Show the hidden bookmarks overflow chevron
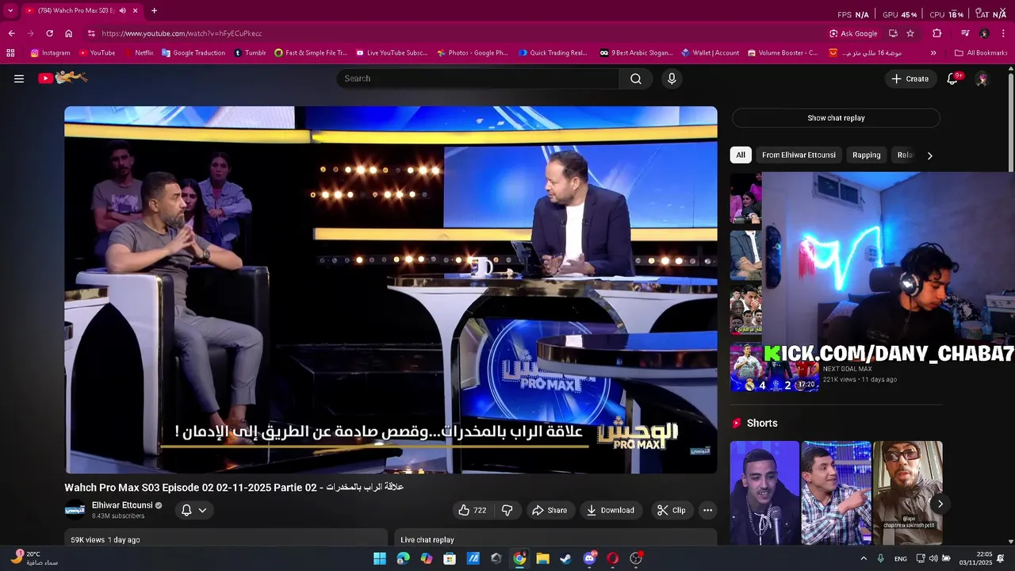The width and height of the screenshot is (1015, 571). tap(933, 53)
